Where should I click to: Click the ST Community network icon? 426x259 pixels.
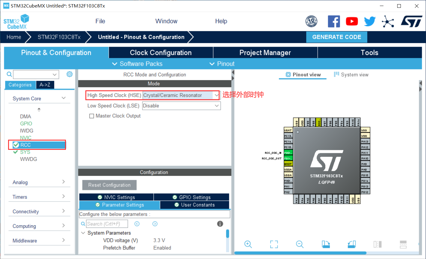[x=388, y=21]
